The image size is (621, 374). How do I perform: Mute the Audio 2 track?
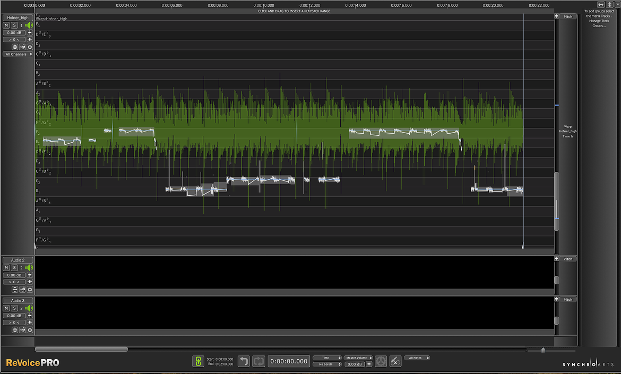point(6,268)
